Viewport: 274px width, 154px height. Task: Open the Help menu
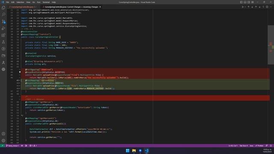(x=54, y=2)
